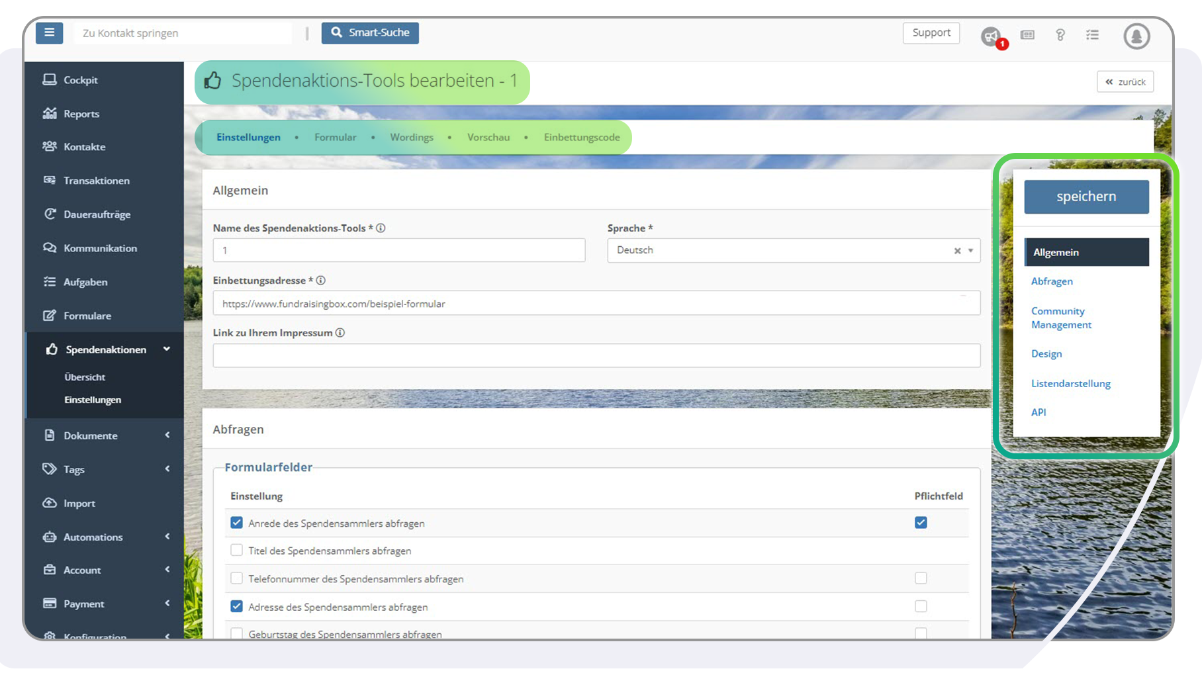Open the help question mark icon
Screen dimensions: 1202x677
[x=1060, y=35]
